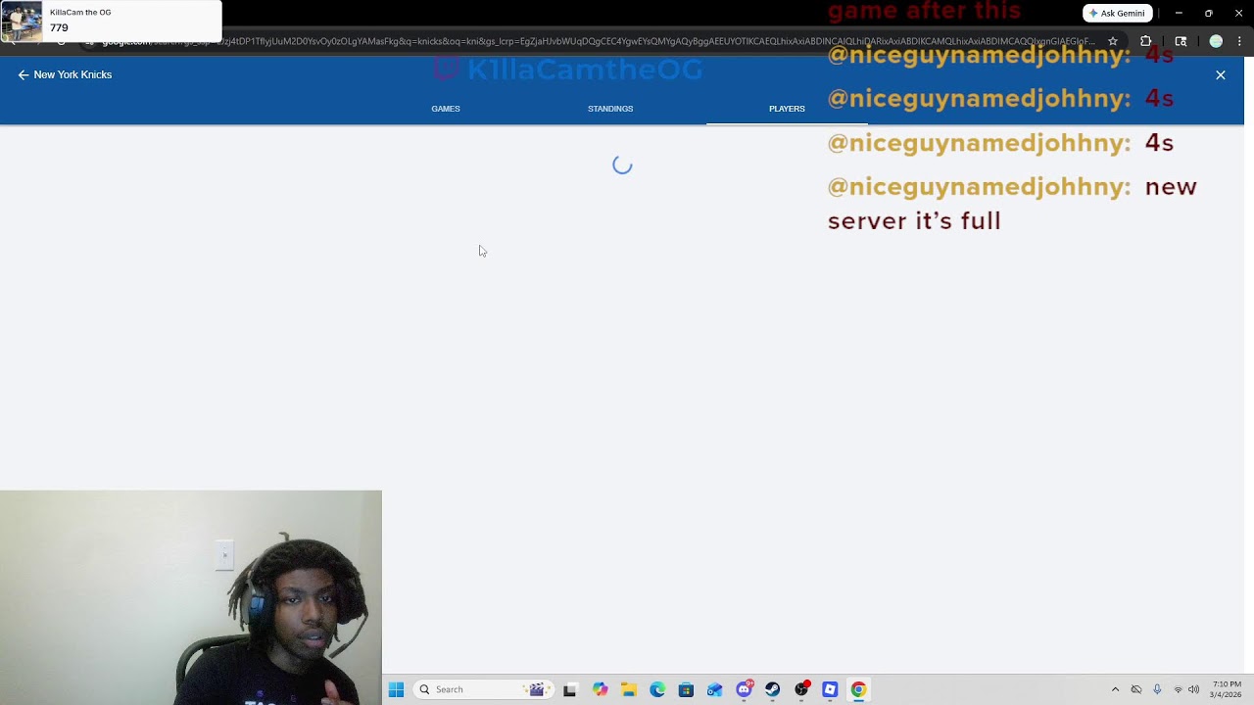Bookmark this page with the star icon
The image size is (1254, 705).
[x=1113, y=41]
